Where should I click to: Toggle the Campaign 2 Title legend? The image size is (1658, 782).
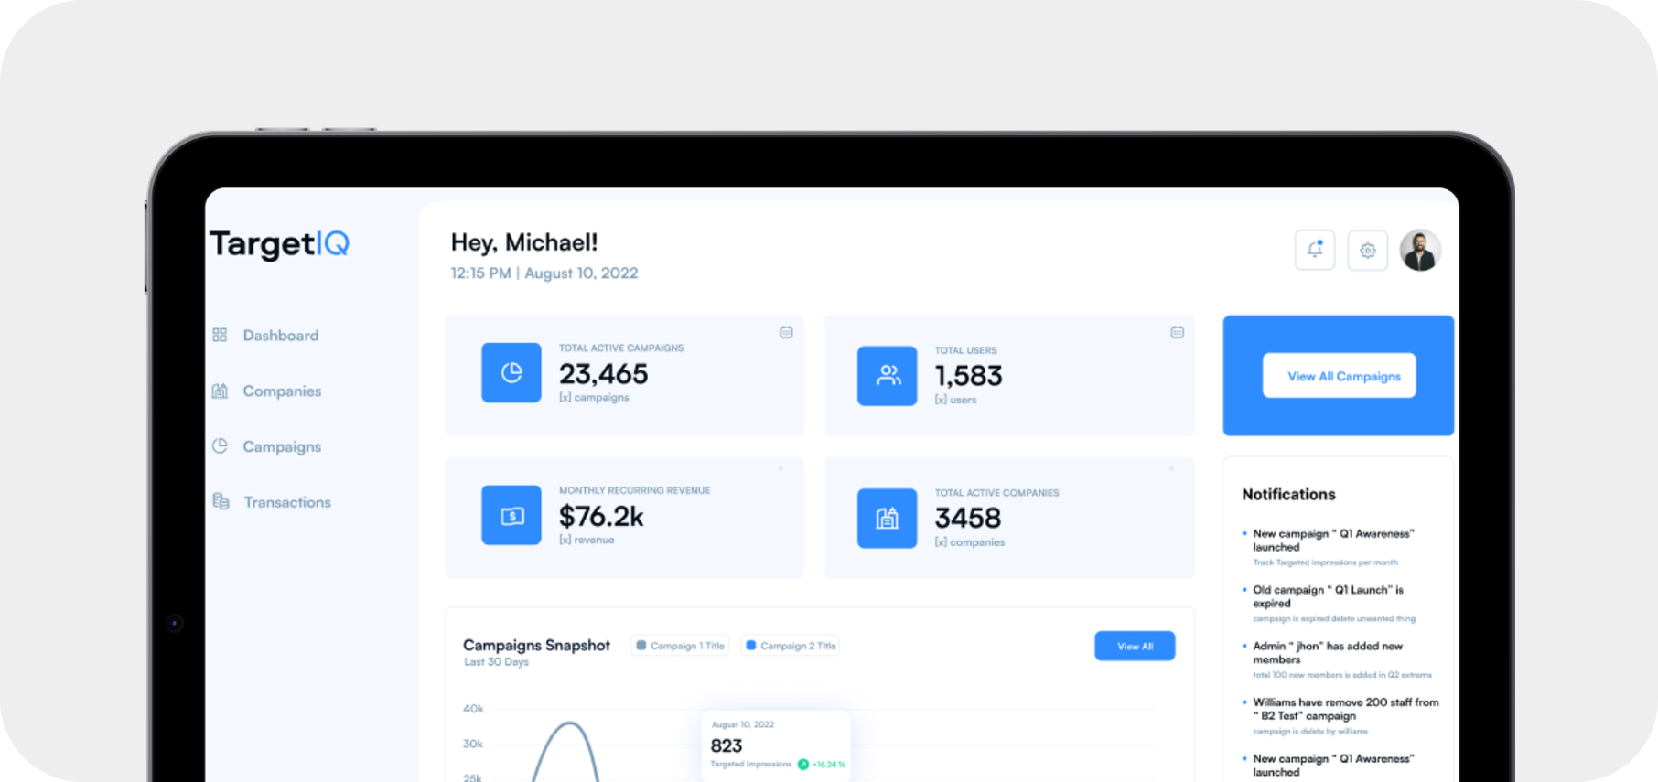pyautogui.click(x=791, y=646)
